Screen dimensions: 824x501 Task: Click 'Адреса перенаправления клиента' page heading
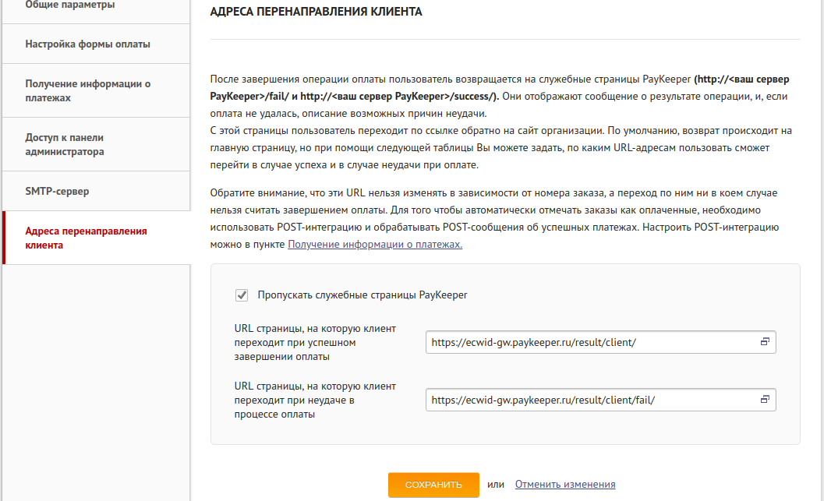click(317, 13)
